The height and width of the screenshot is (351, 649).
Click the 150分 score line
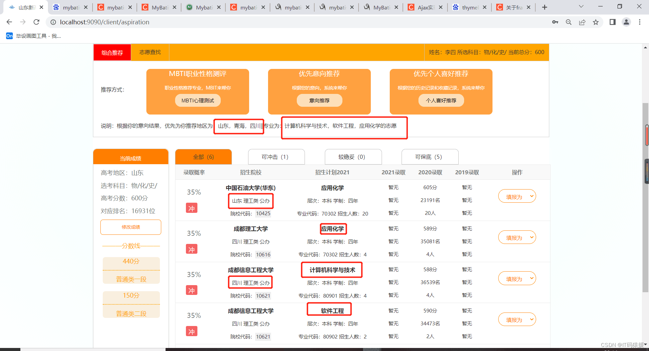tap(131, 295)
